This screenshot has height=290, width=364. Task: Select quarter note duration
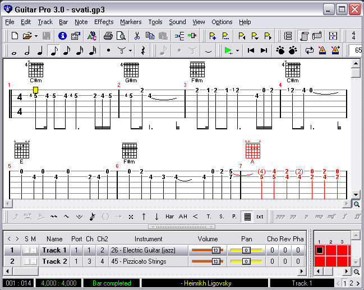(40, 50)
